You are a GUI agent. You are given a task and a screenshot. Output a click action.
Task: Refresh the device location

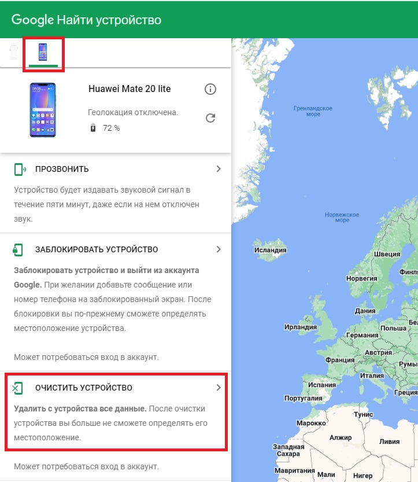[x=210, y=118]
